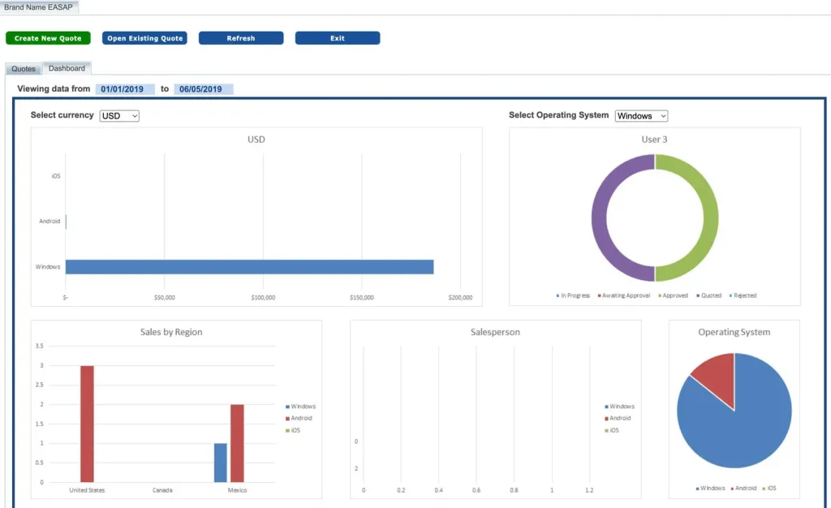Open the Select currency USD dropdown

pos(119,116)
